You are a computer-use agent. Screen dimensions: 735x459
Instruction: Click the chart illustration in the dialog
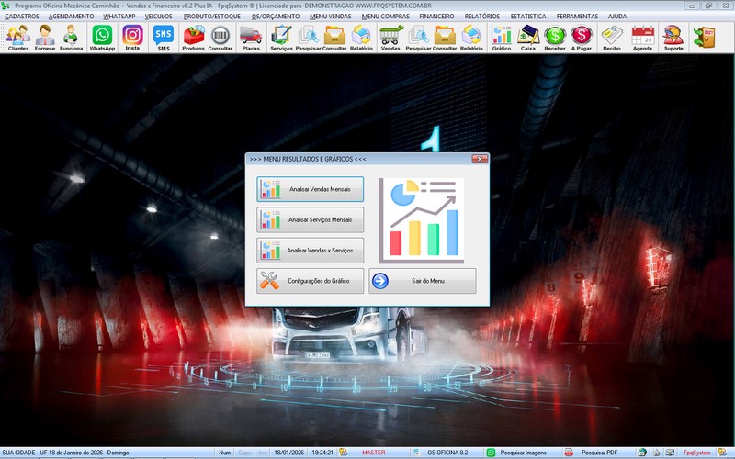point(422,220)
